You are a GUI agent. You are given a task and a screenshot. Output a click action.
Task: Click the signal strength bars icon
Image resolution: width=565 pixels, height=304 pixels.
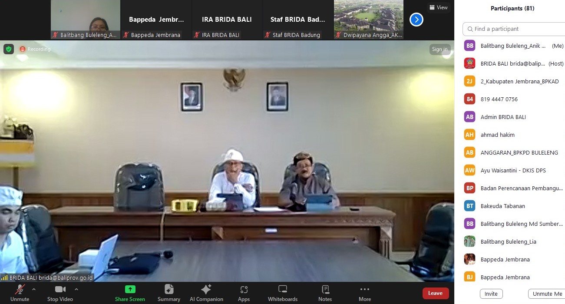click(x=4, y=278)
